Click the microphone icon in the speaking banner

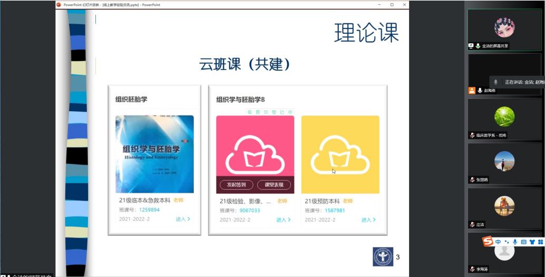pyautogui.click(x=495, y=82)
